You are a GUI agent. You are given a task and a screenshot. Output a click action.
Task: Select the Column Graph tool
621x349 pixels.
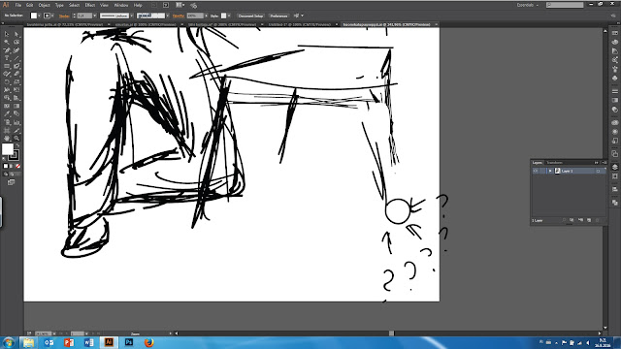(x=16, y=122)
